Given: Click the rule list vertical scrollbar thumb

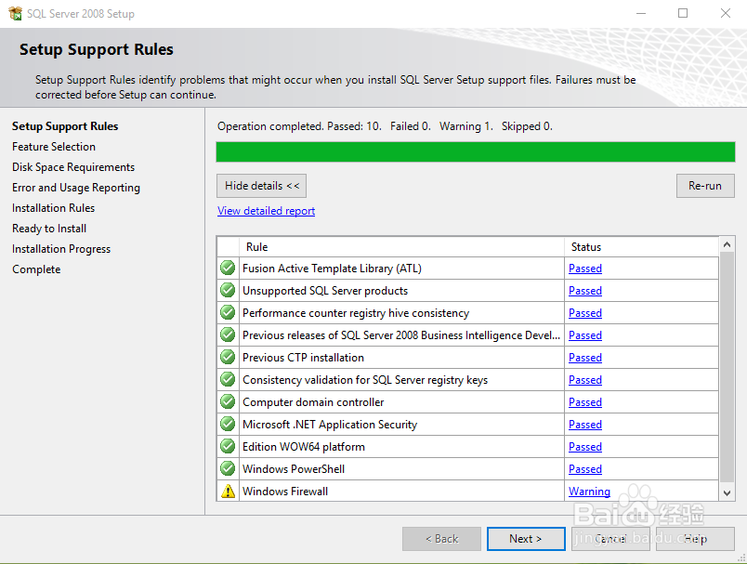Looking at the screenshot, I should click(727, 367).
